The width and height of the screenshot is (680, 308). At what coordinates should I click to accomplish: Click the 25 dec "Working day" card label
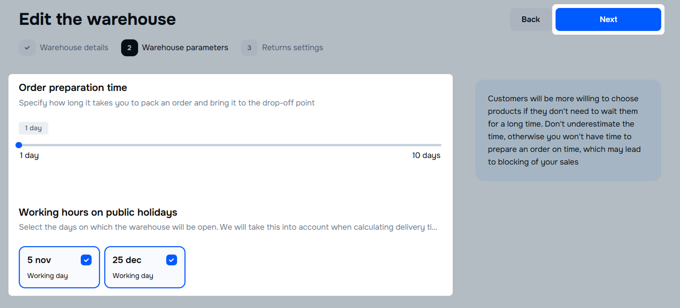(133, 276)
